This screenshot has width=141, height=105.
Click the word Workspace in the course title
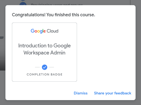click(x=36, y=53)
